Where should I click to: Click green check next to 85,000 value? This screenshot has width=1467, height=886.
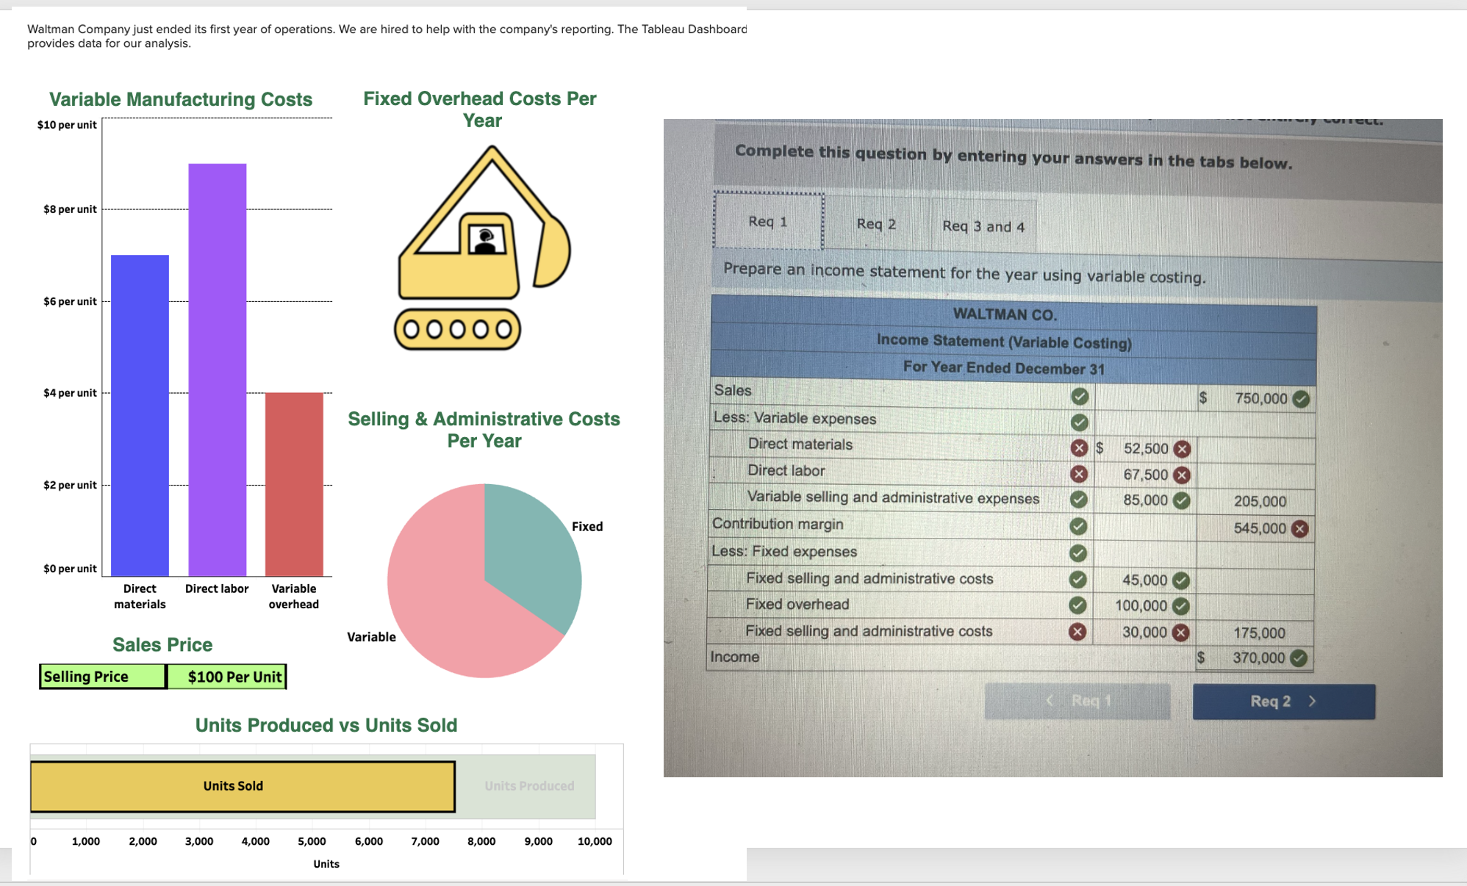[1181, 500]
